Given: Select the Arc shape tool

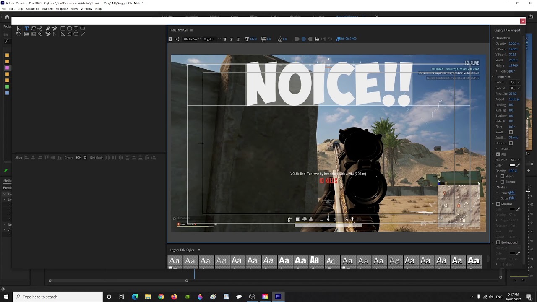Looking at the screenshot, I should (70, 34).
